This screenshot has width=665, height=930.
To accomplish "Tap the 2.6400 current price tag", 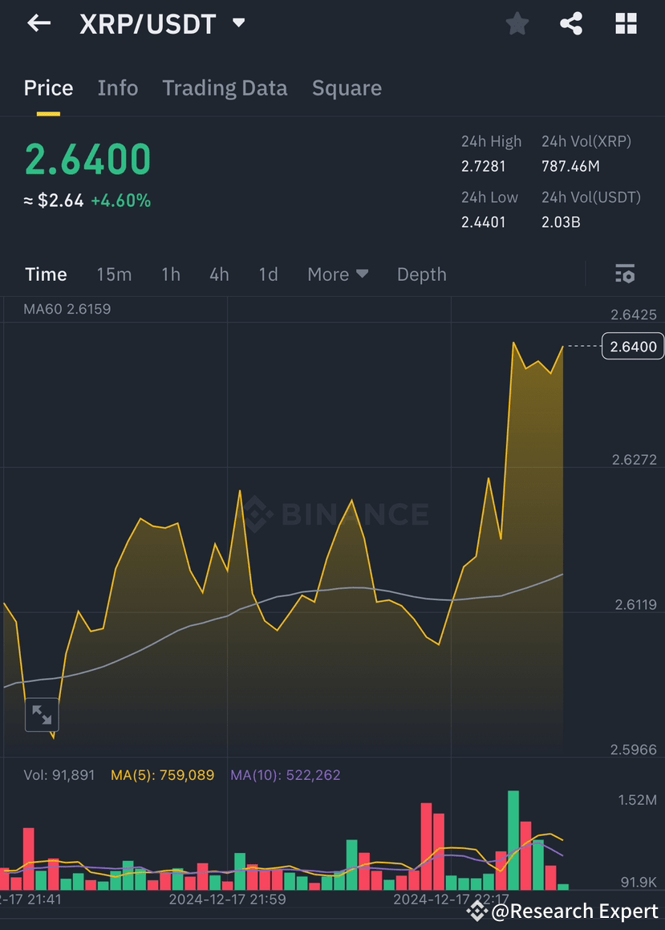I will (x=632, y=346).
